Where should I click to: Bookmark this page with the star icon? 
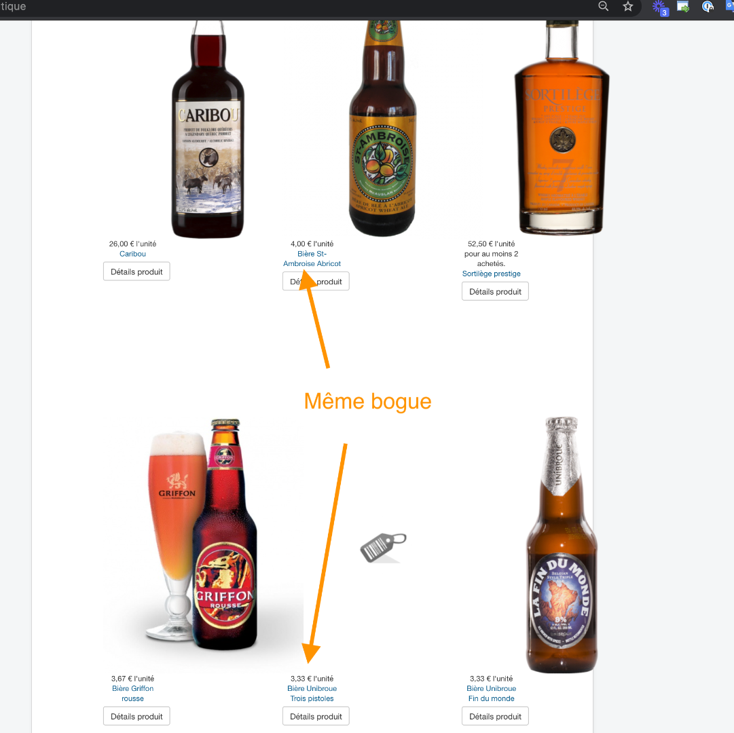(628, 6)
